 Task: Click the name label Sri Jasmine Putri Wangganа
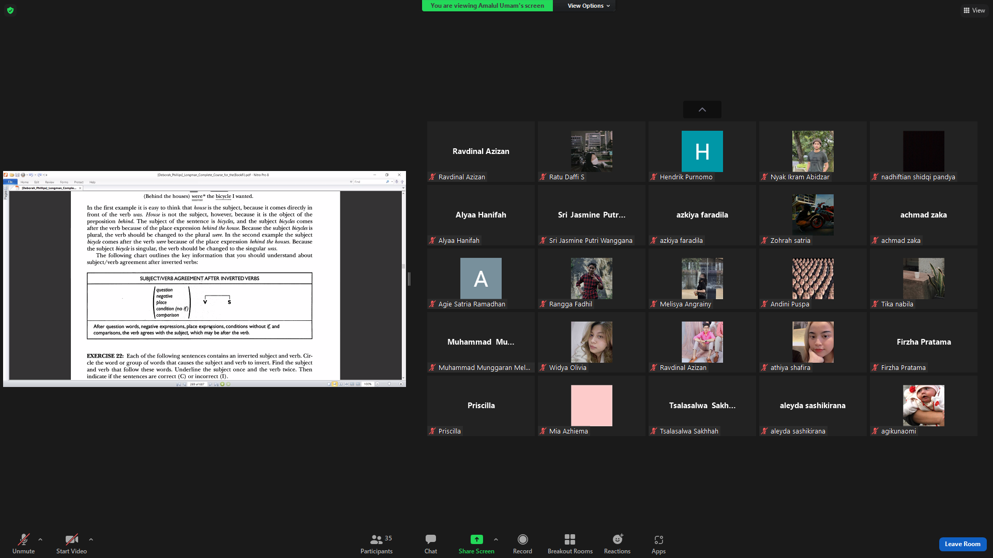[591, 240]
